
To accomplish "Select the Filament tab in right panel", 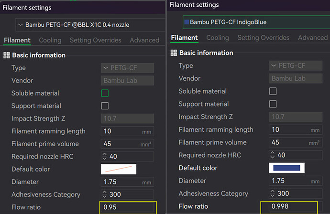I will click(184, 38).
